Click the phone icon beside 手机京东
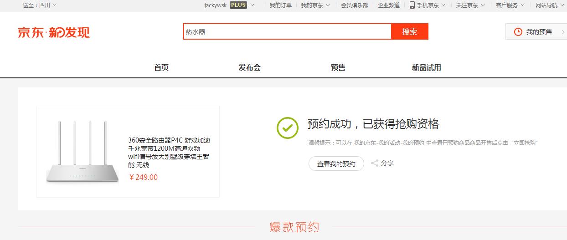Viewport: 567px width, 240px height. [x=412, y=5]
